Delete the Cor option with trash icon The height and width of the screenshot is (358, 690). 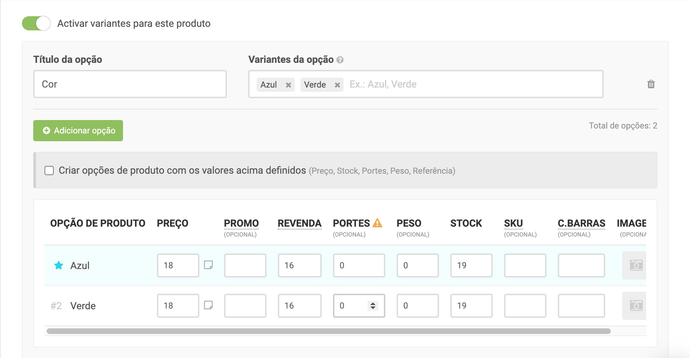coord(651,84)
